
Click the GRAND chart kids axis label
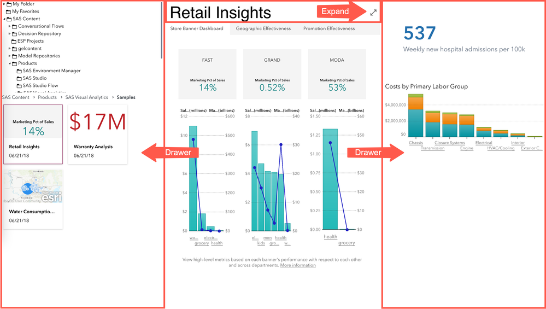tap(261, 243)
